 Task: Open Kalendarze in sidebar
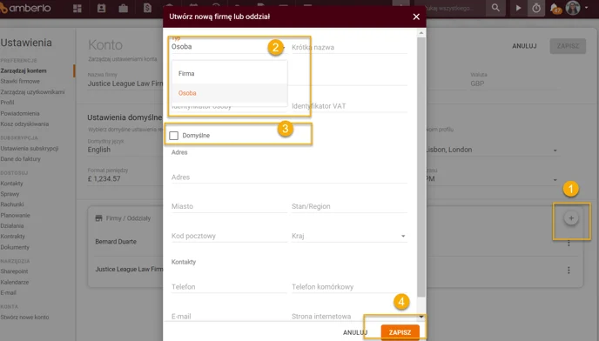pos(15,282)
